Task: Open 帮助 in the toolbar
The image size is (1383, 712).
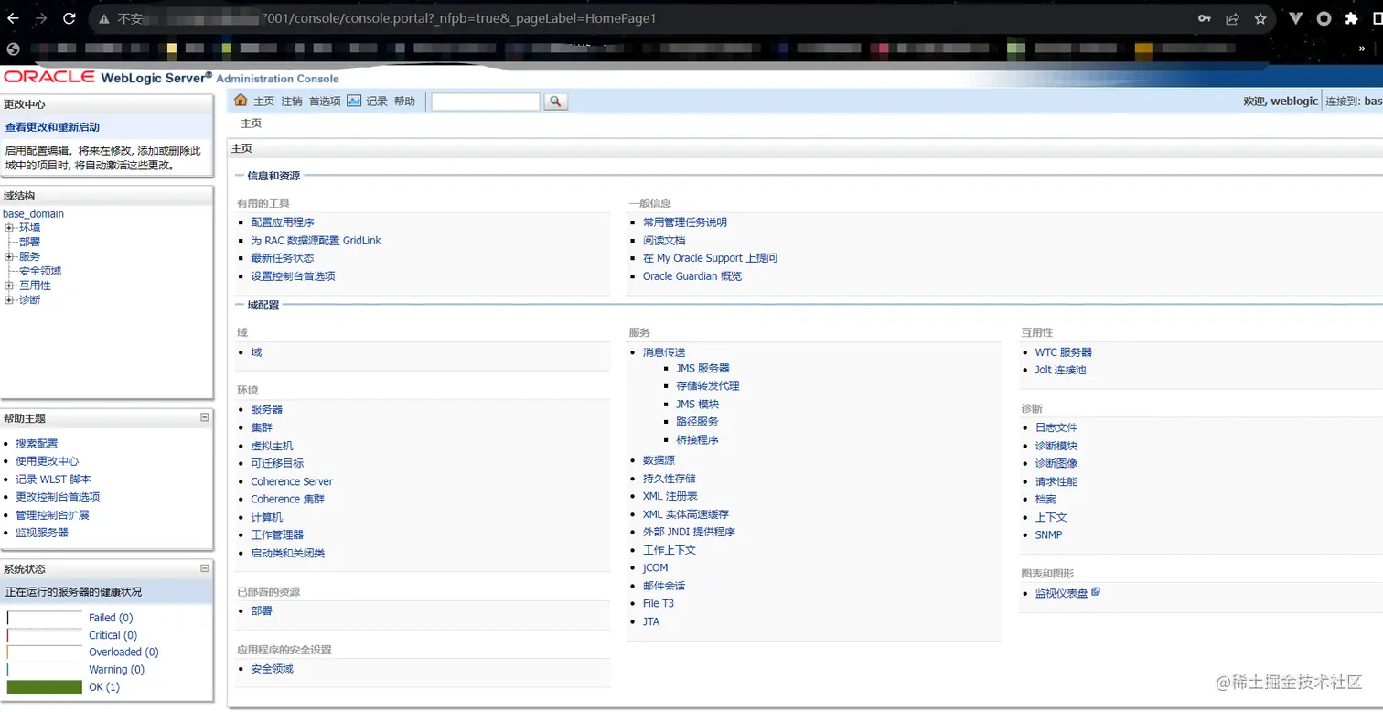Action: pyautogui.click(x=404, y=102)
